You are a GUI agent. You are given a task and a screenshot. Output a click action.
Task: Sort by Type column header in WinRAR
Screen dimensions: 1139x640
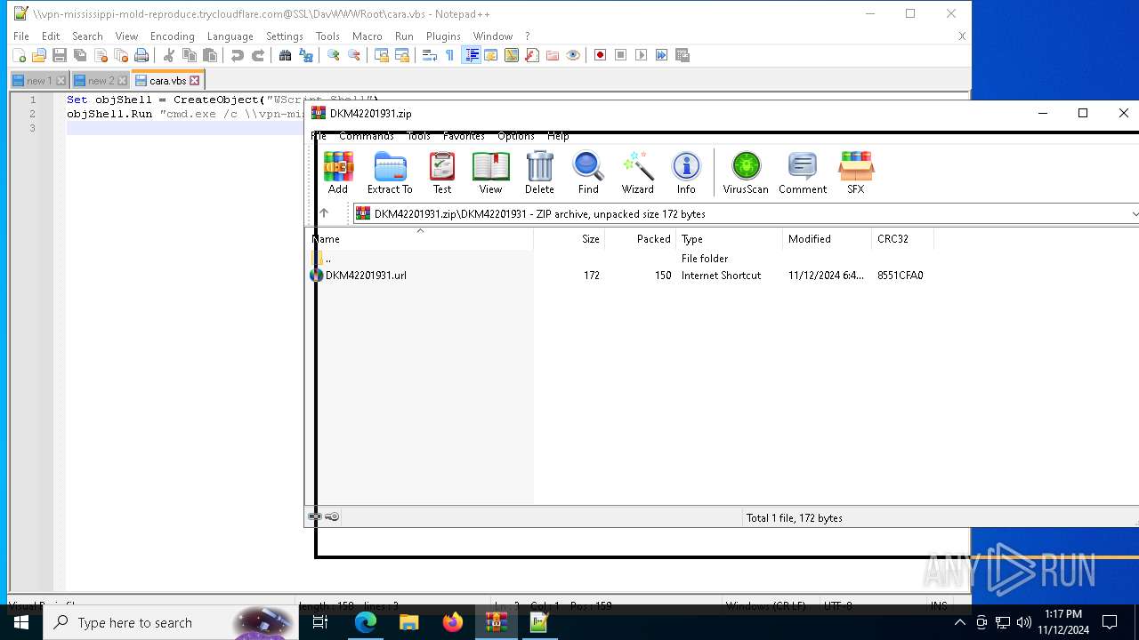coord(730,239)
